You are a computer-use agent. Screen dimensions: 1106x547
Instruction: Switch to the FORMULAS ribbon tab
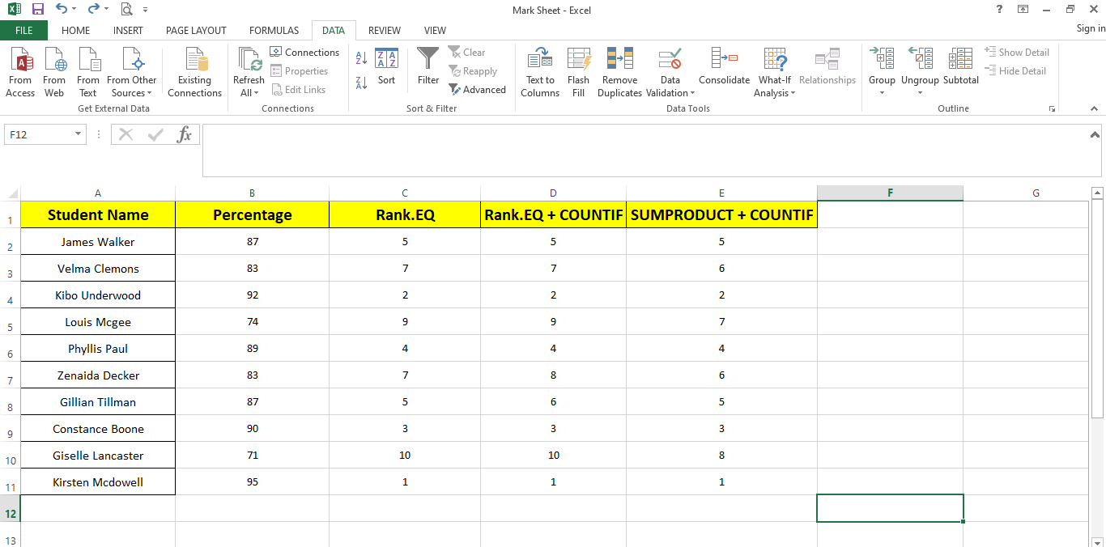tap(274, 30)
